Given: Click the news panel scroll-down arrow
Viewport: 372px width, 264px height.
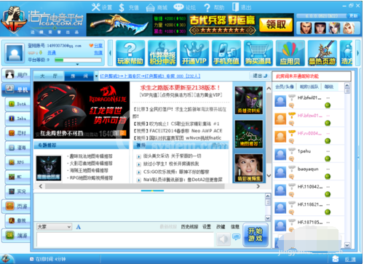Looking at the screenshot, I should 269,175.
